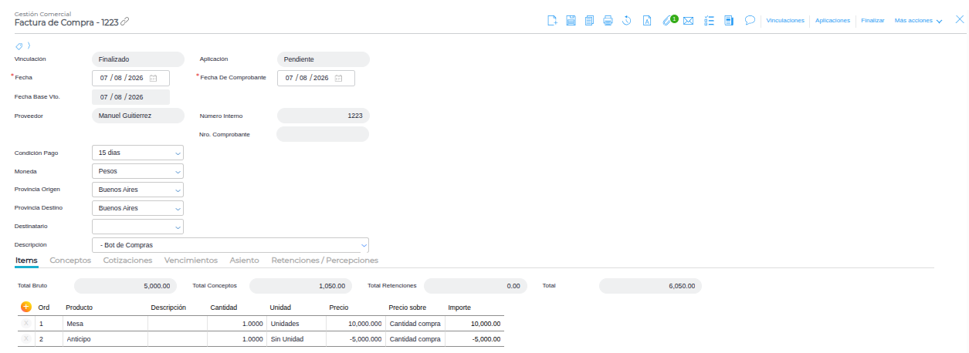Edit the Fecha De Comprobante date field
Image resolution: width=969 pixels, height=353 pixels.
(x=316, y=78)
